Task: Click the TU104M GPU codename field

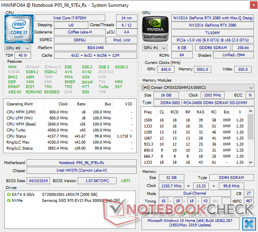Action: 212,33
